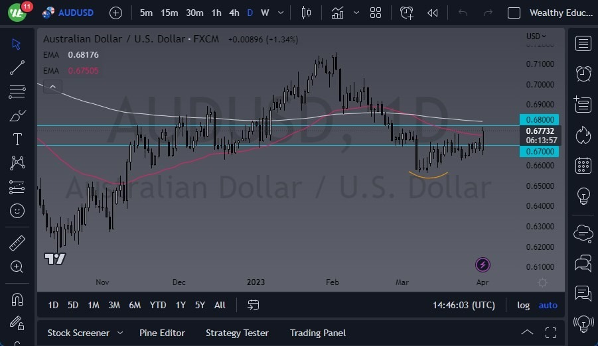Switch to 15m timeframe
This screenshot has height=346, width=598.
click(169, 13)
